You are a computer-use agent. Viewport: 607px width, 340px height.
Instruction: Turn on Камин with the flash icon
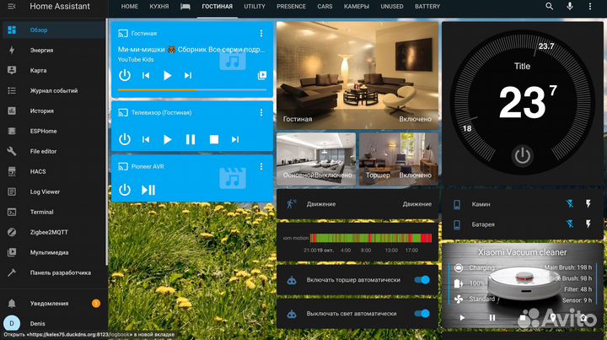pos(588,204)
